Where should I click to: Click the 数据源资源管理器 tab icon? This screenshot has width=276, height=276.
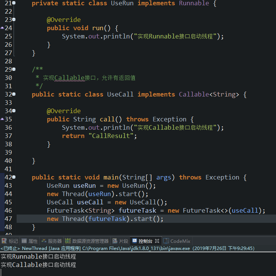click(x=68, y=241)
